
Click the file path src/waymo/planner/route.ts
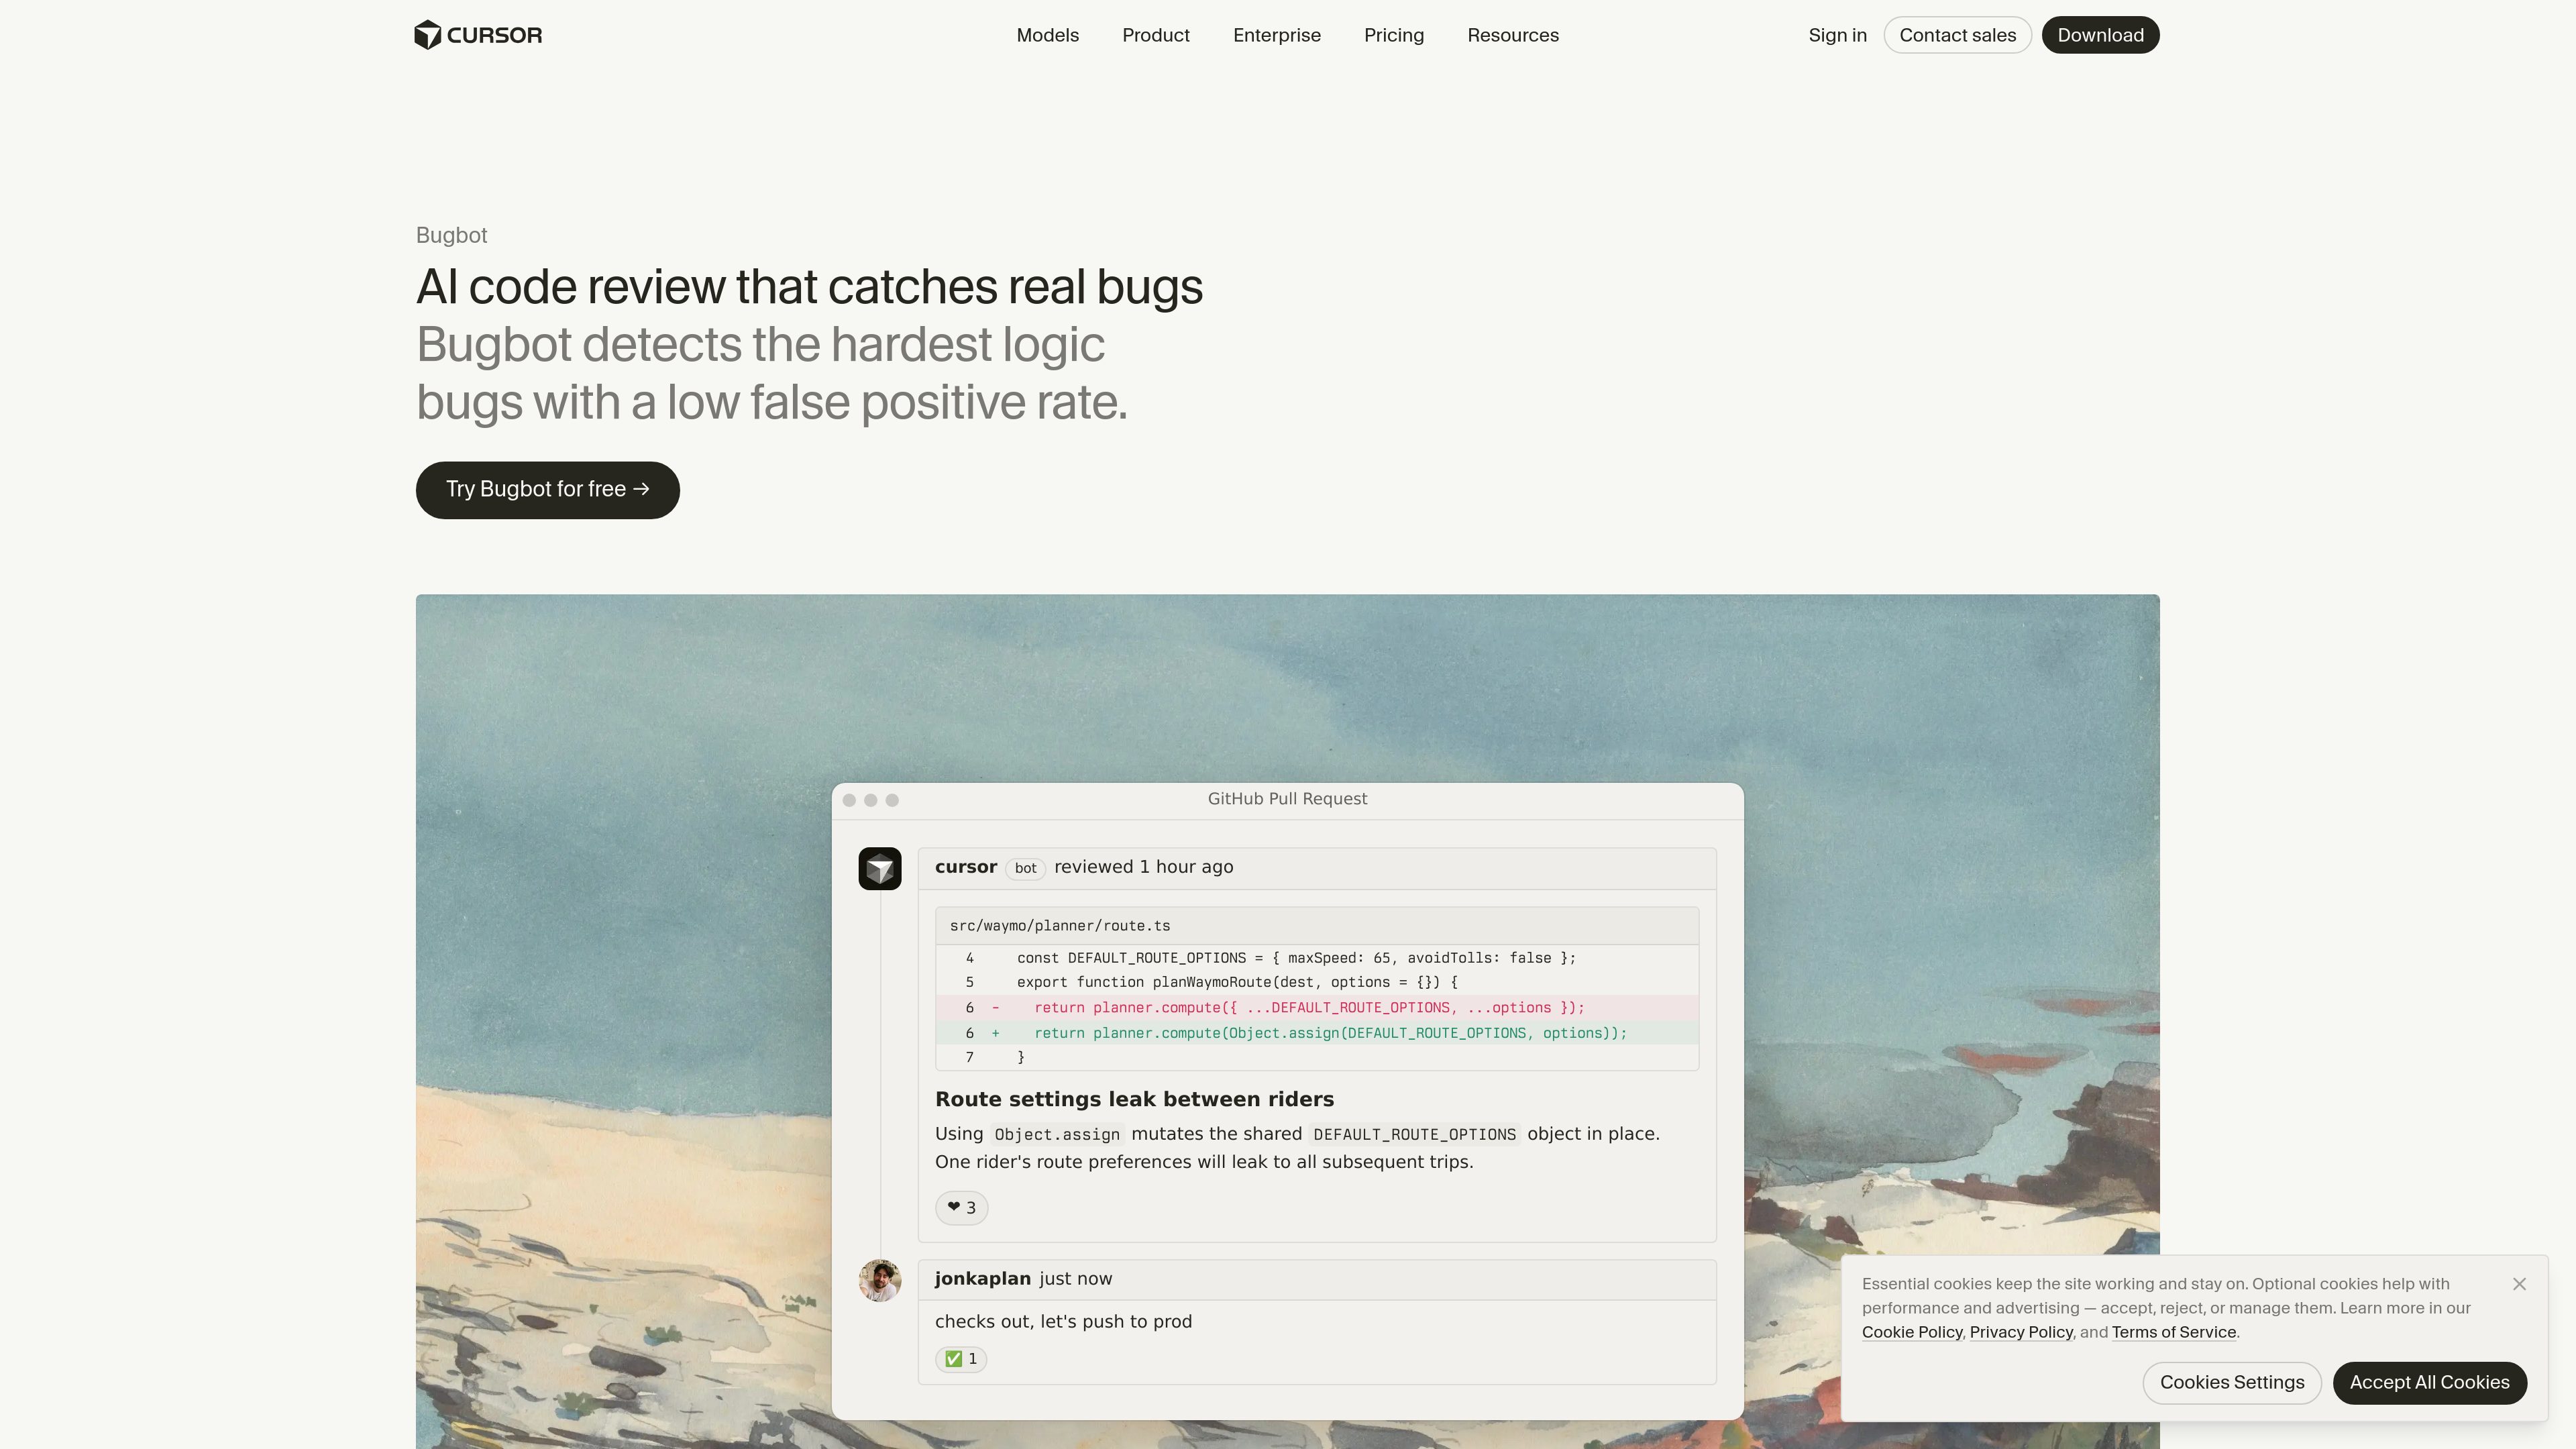pos(1059,926)
